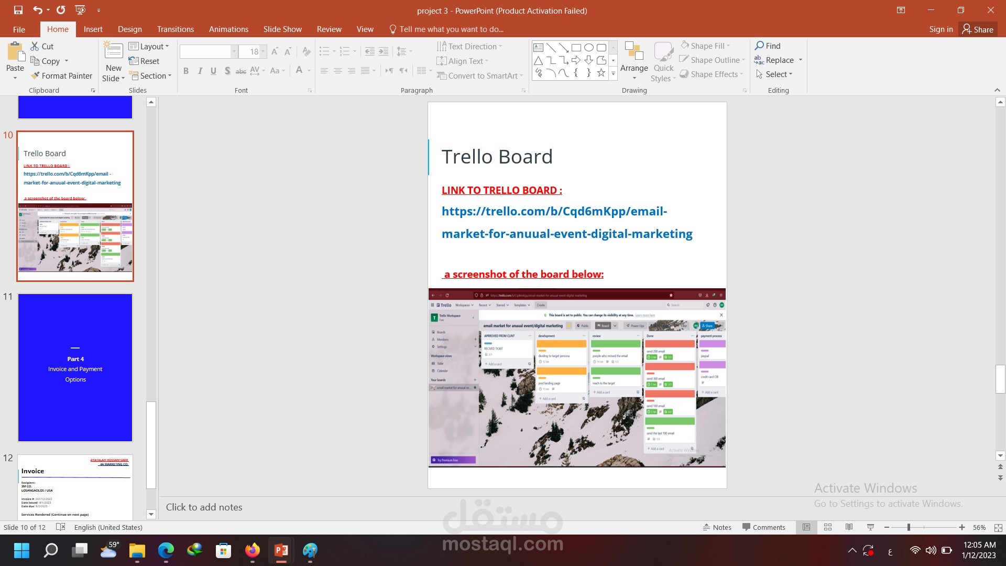
Task: Increase font size with the larger A icon
Action: [275, 51]
